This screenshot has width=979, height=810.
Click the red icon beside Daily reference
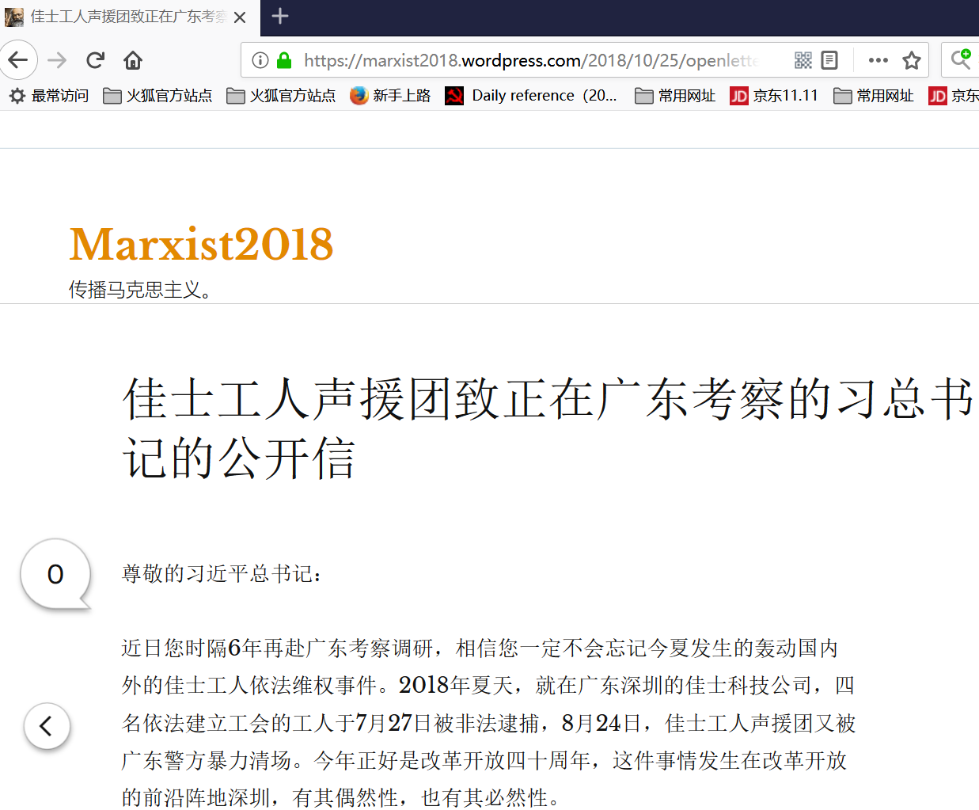[454, 96]
